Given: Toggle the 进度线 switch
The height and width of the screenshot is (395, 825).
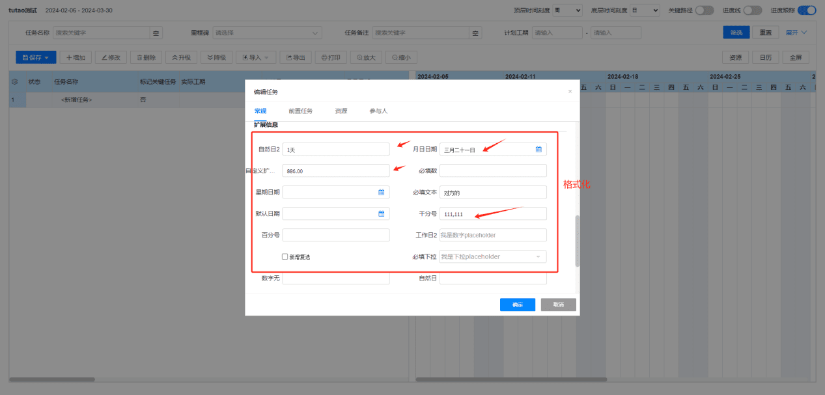Looking at the screenshot, I should pos(752,10).
